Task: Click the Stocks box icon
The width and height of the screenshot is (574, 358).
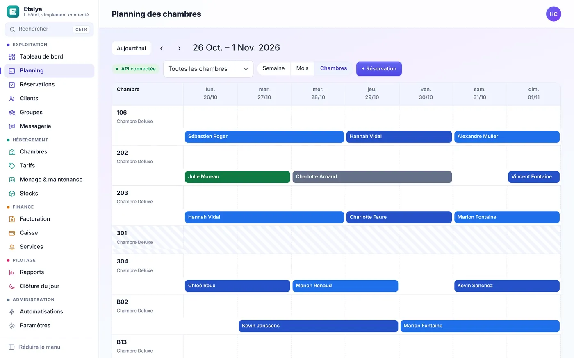Action: click(12, 194)
